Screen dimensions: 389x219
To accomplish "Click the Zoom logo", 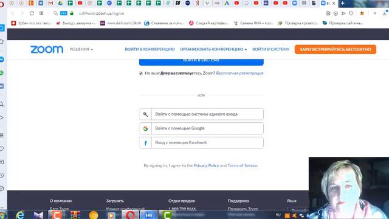I will click(47, 49).
